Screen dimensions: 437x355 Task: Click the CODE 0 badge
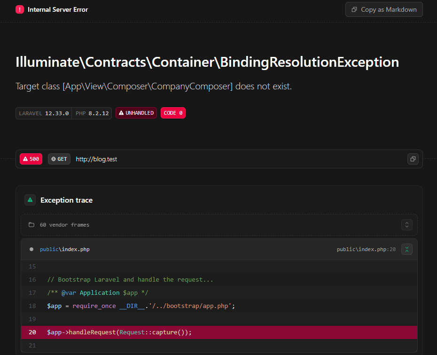click(x=173, y=113)
